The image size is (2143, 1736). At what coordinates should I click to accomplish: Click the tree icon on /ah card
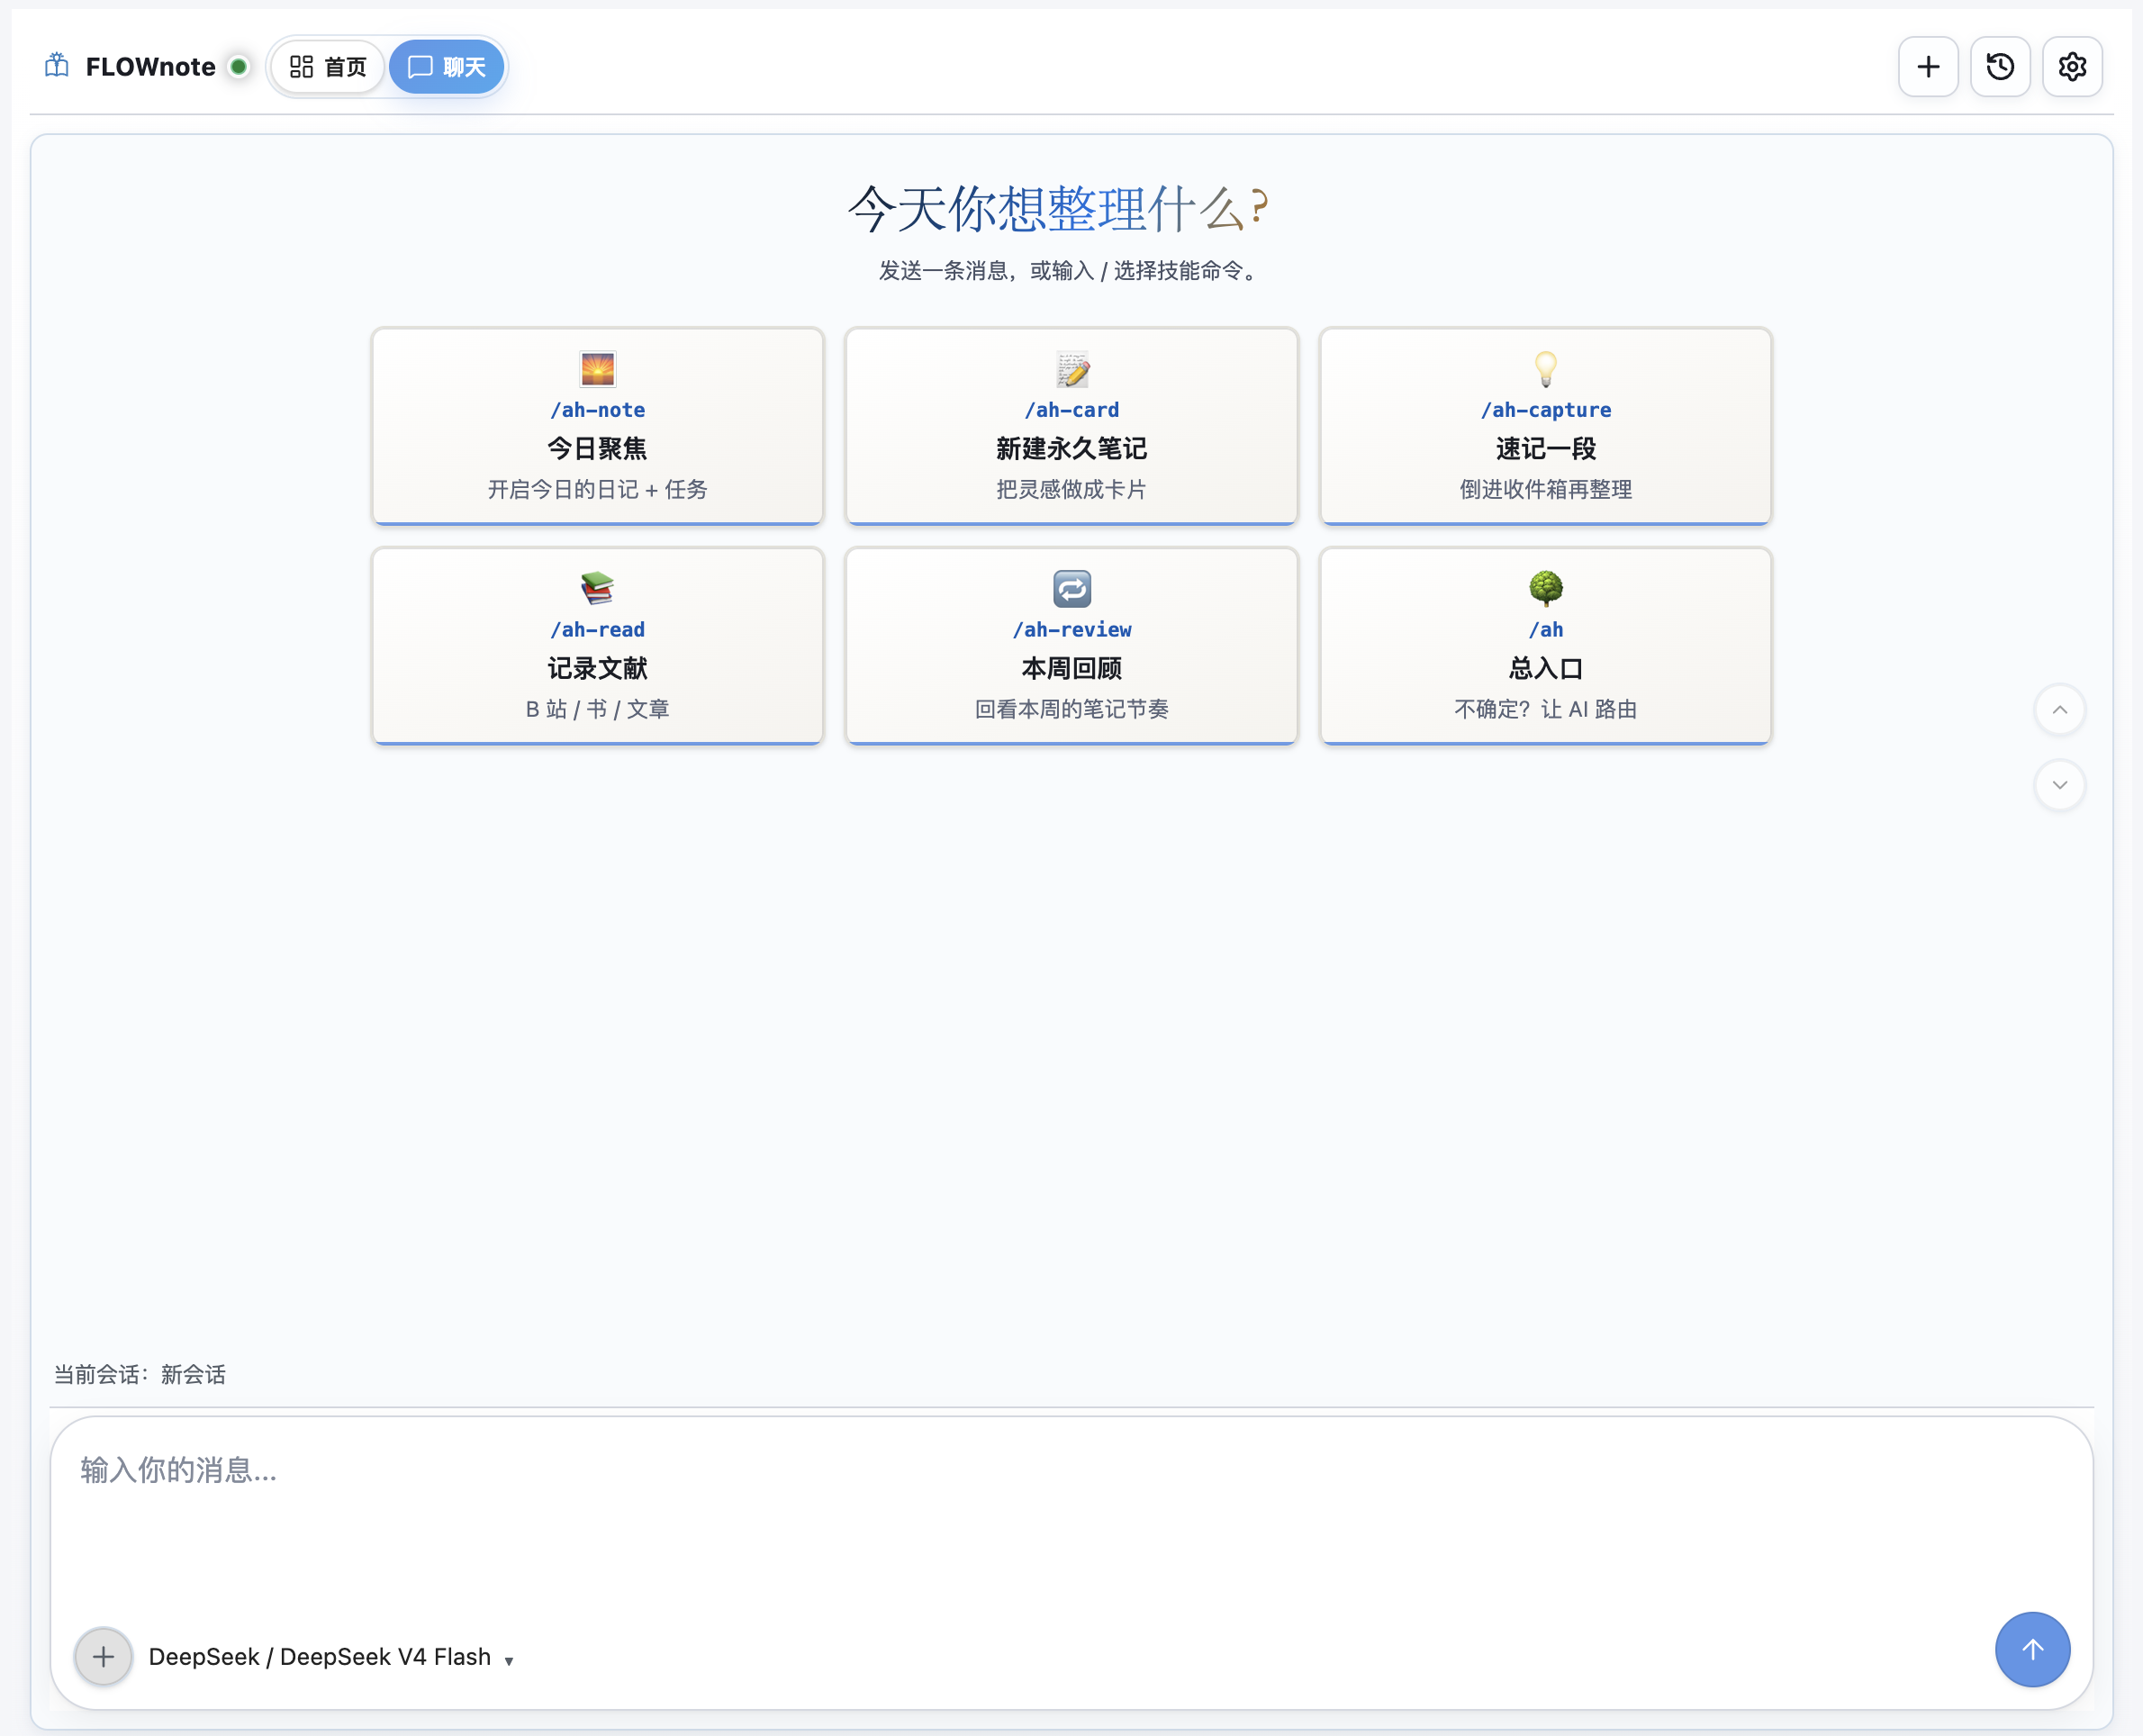tap(1546, 588)
